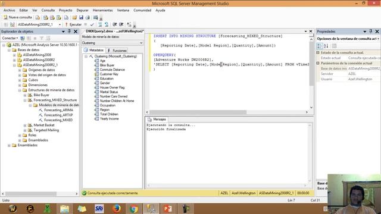This screenshot has width=381, height=214.
Task: Switch to the Funciones tab
Action: [117, 50]
